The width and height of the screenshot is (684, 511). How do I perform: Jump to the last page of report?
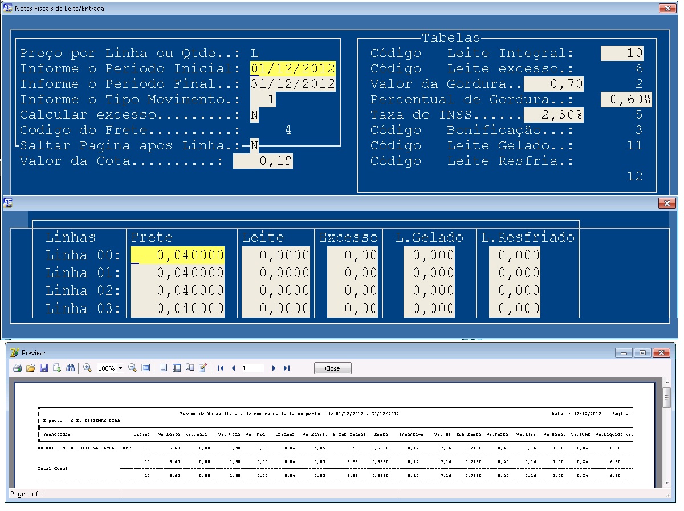click(287, 368)
